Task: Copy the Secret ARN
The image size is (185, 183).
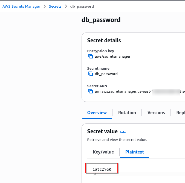Action: [91, 91]
